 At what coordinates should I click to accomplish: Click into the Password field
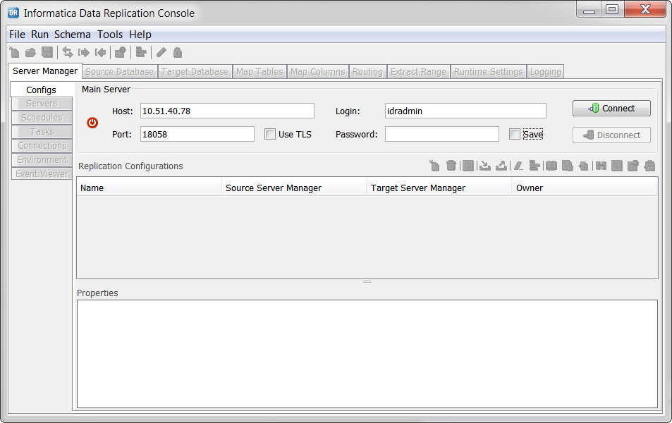point(441,134)
